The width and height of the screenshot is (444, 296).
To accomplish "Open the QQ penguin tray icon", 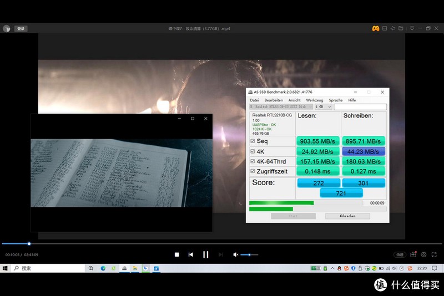I will pyautogui.click(x=339, y=268).
